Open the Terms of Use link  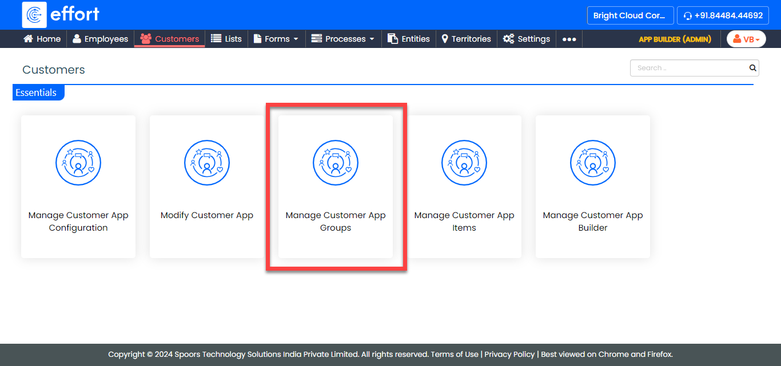point(455,354)
